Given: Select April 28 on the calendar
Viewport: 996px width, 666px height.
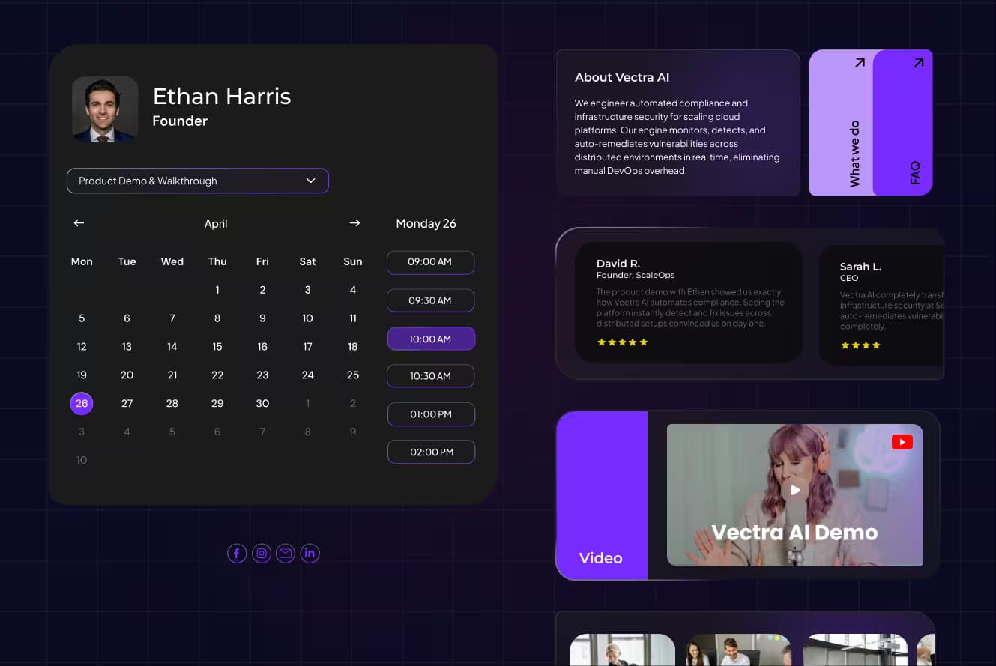Looking at the screenshot, I should [x=172, y=403].
